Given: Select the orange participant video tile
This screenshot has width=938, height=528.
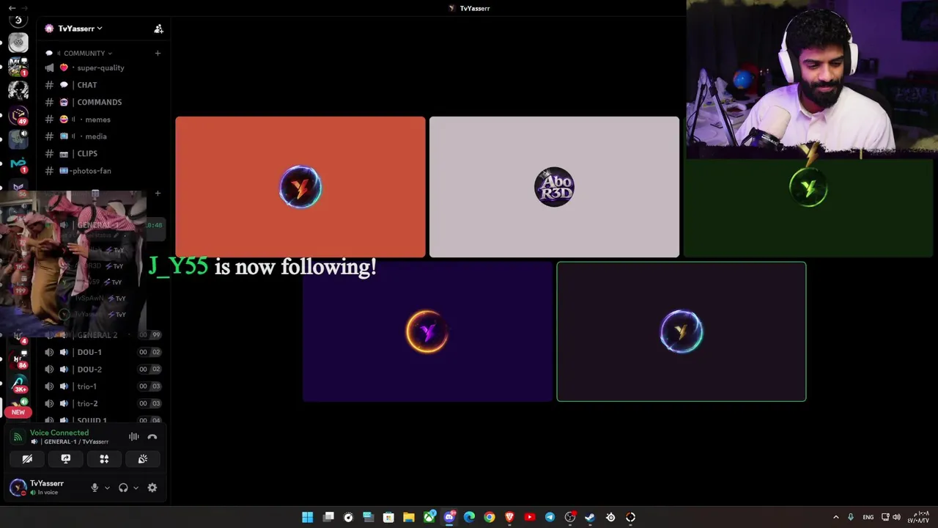Looking at the screenshot, I should coord(300,187).
